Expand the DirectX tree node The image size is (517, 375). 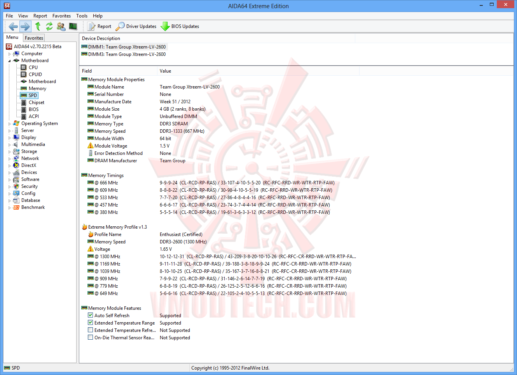coord(10,166)
